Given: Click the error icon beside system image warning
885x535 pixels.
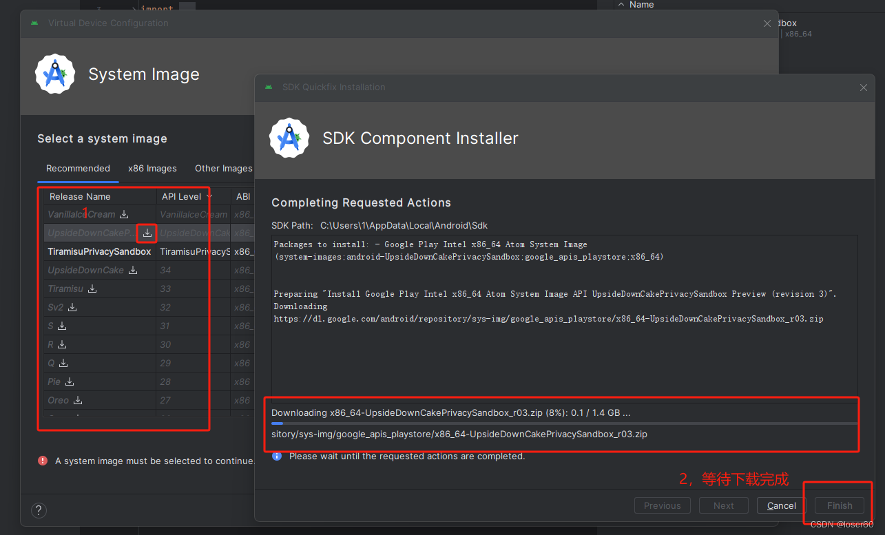Looking at the screenshot, I should [x=43, y=461].
